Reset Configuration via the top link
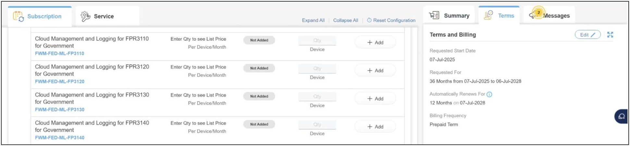The height and width of the screenshot is (146, 630). pyautogui.click(x=391, y=20)
